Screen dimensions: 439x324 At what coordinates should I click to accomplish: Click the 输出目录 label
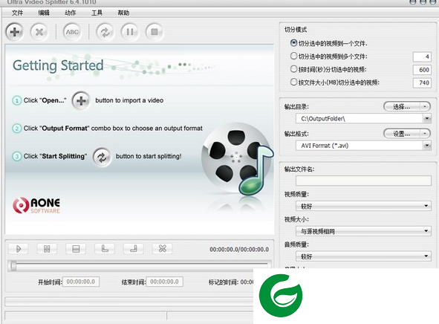296,107
